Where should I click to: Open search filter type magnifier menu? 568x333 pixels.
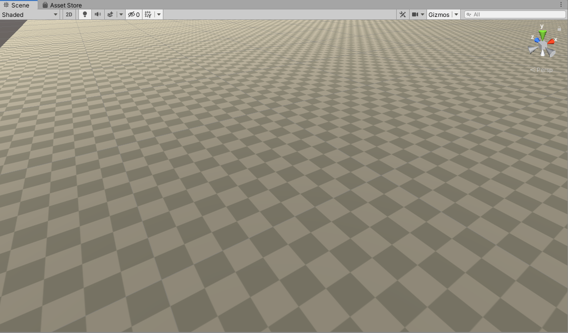point(469,14)
